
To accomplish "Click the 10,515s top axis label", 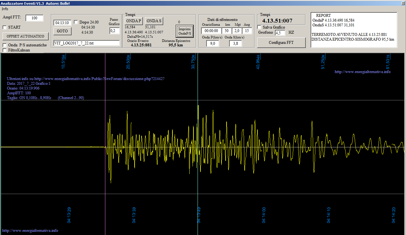I will pyautogui.click(x=64, y=62).
